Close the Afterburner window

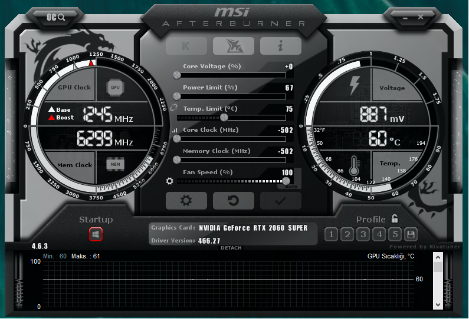coord(421,17)
